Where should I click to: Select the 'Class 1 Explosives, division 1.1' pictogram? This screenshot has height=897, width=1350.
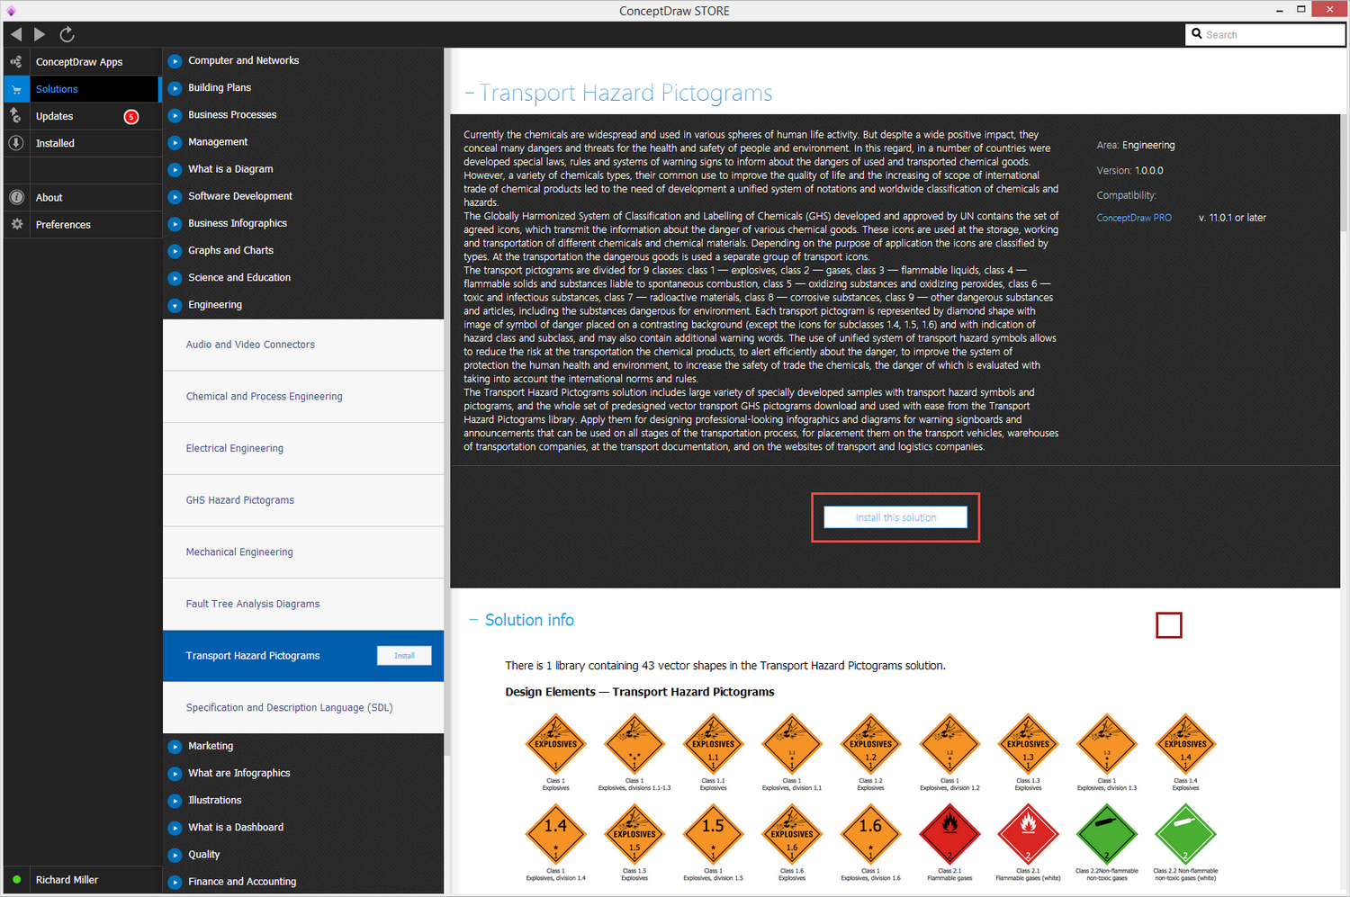coord(792,743)
